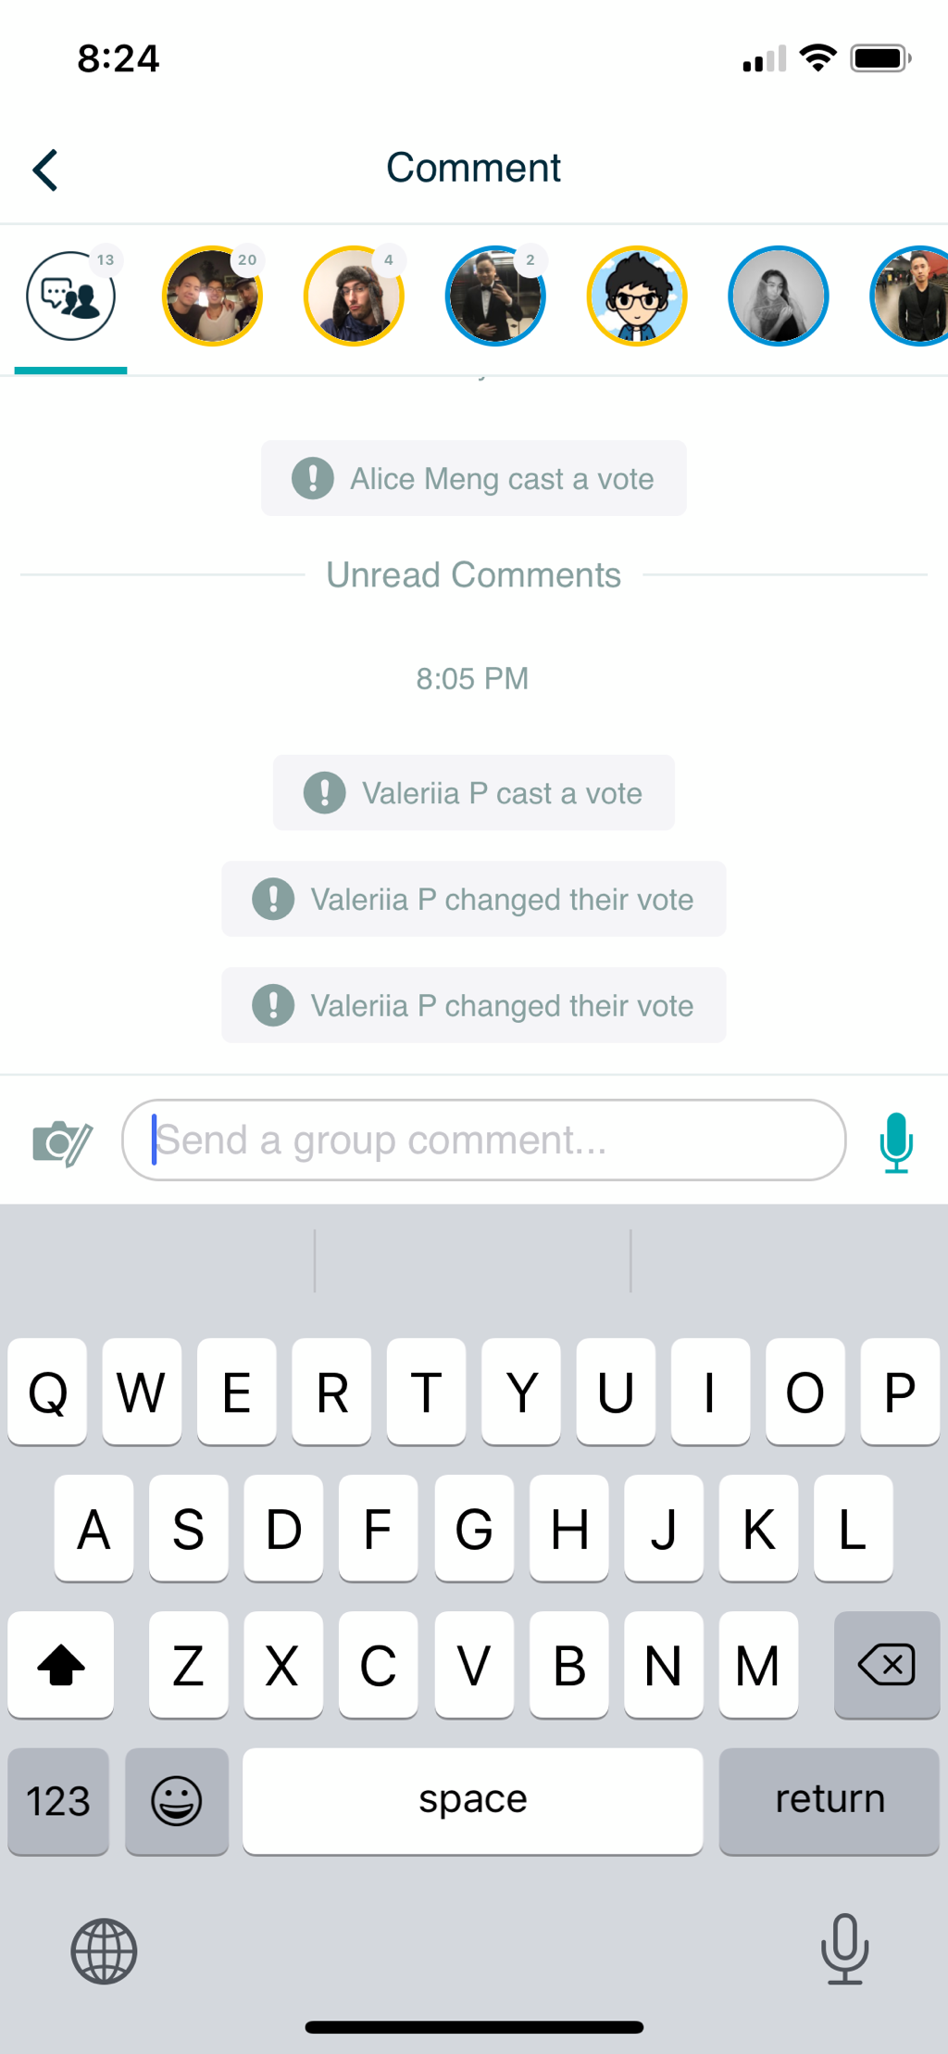
Task: Open the tuxedo selfie avatar with badge 2
Action: tap(495, 296)
